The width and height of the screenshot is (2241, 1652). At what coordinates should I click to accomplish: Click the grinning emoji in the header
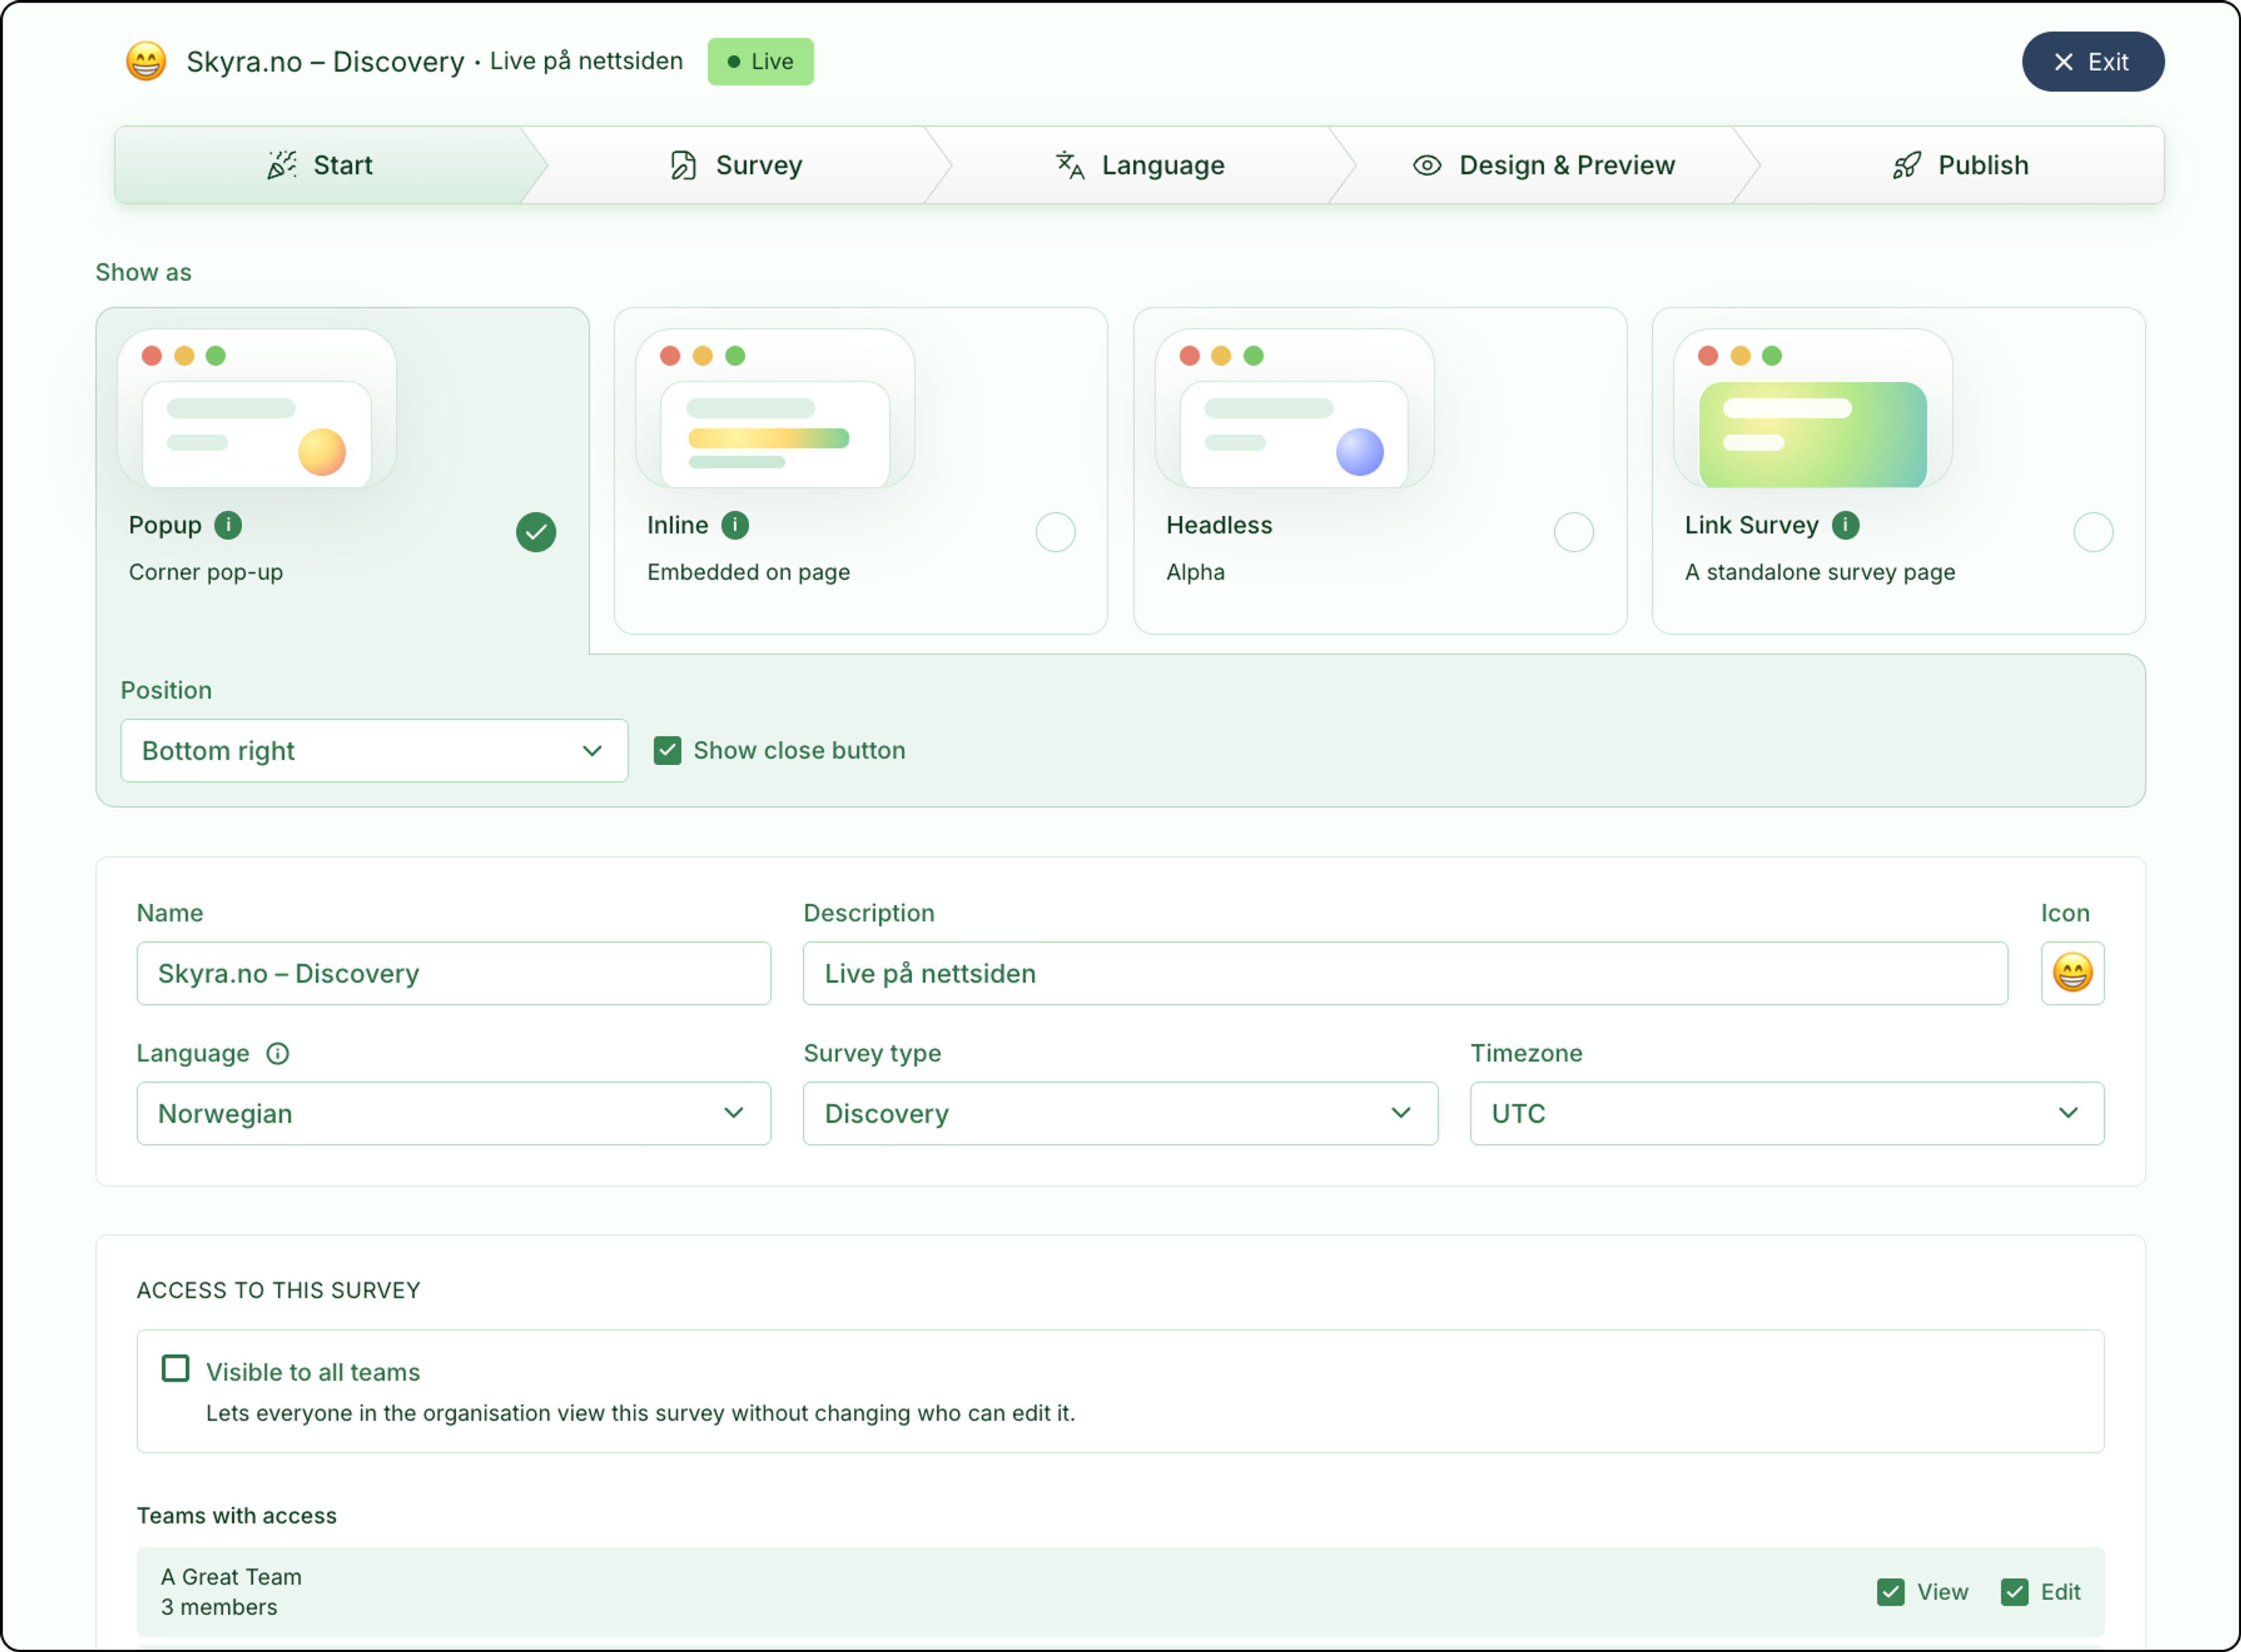click(x=146, y=62)
